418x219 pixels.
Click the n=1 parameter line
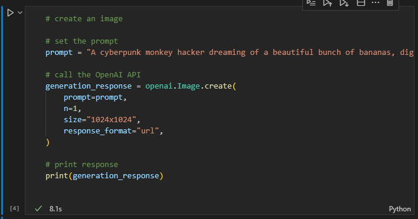click(72, 109)
